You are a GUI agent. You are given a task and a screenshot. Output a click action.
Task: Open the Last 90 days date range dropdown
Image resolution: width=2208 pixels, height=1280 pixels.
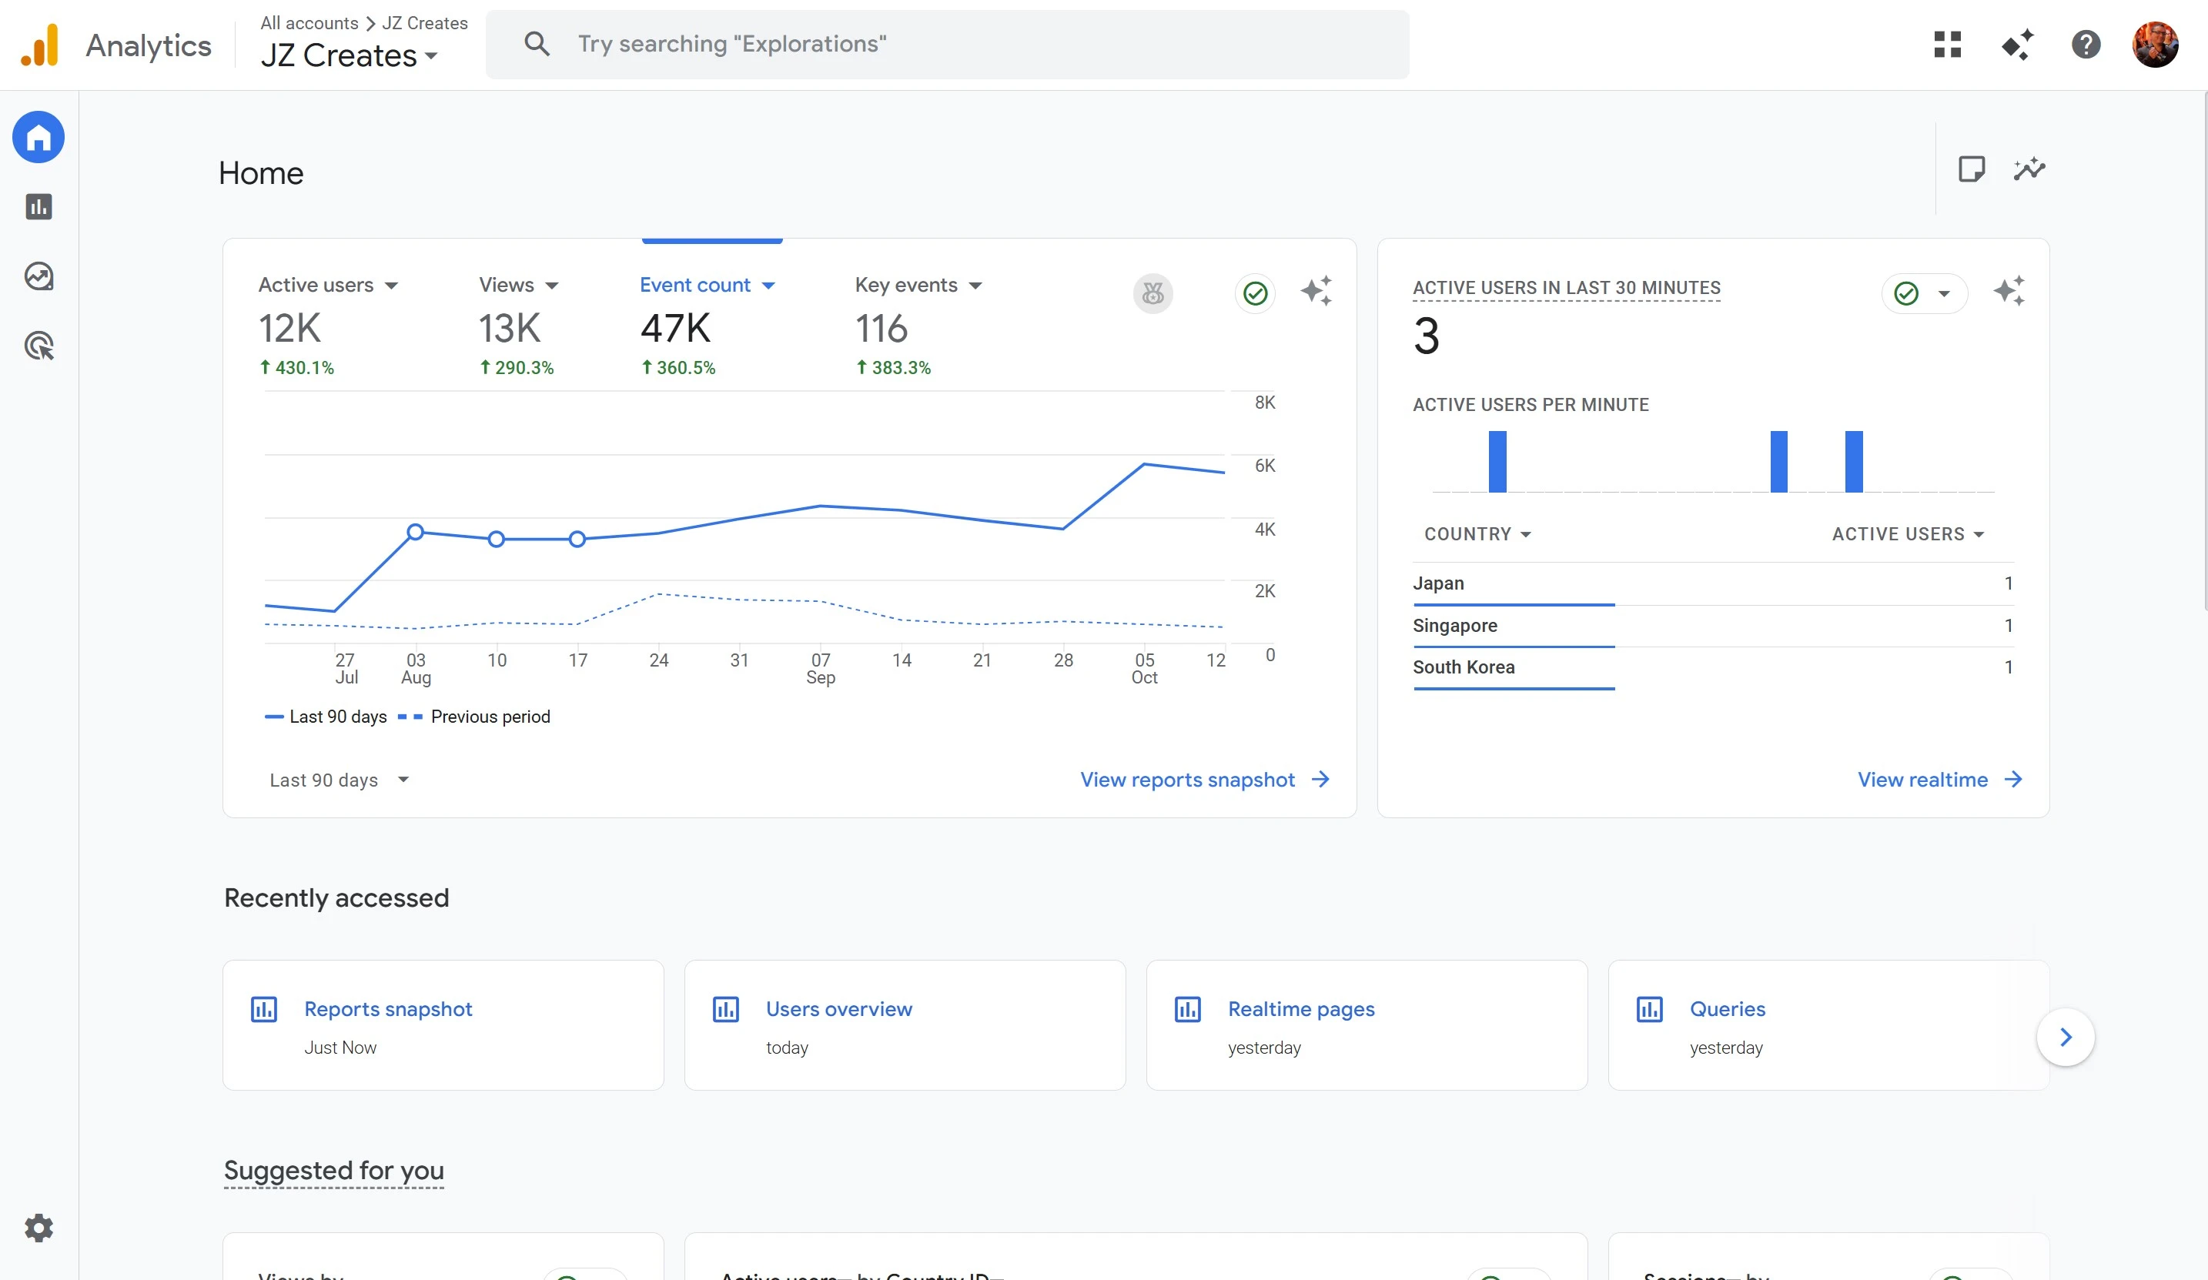339,780
